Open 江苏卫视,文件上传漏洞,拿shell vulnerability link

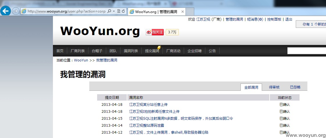tap(169, 132)
